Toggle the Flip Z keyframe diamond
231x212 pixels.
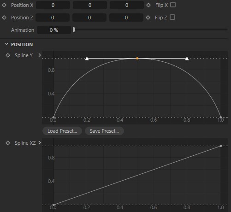148,18
